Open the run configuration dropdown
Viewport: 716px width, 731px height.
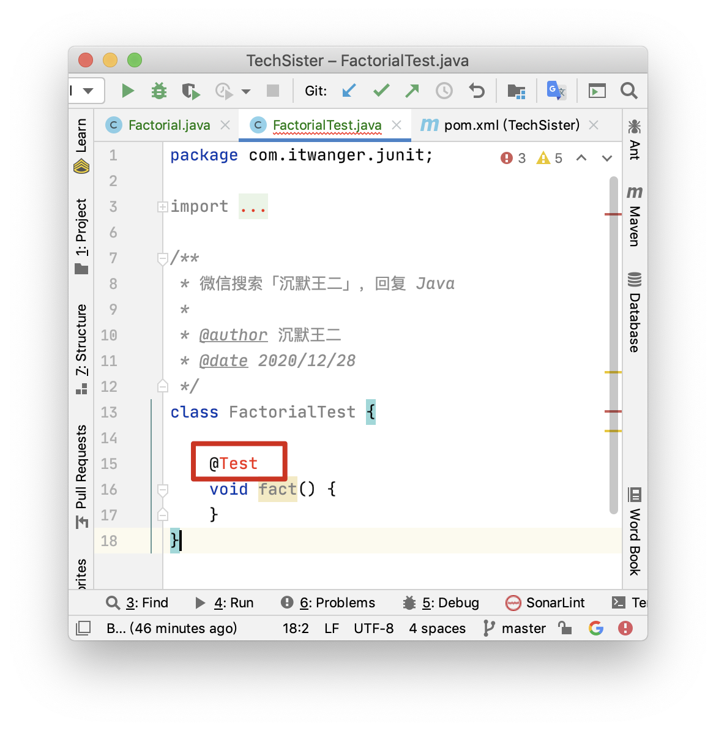(x=88, y=91)
